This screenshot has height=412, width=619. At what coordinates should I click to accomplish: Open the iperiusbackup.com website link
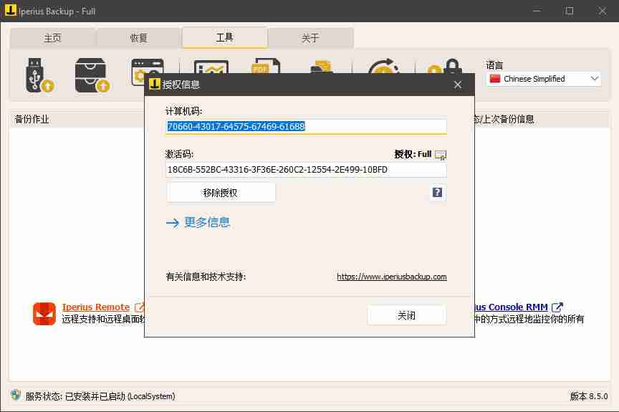coord(392,277)
